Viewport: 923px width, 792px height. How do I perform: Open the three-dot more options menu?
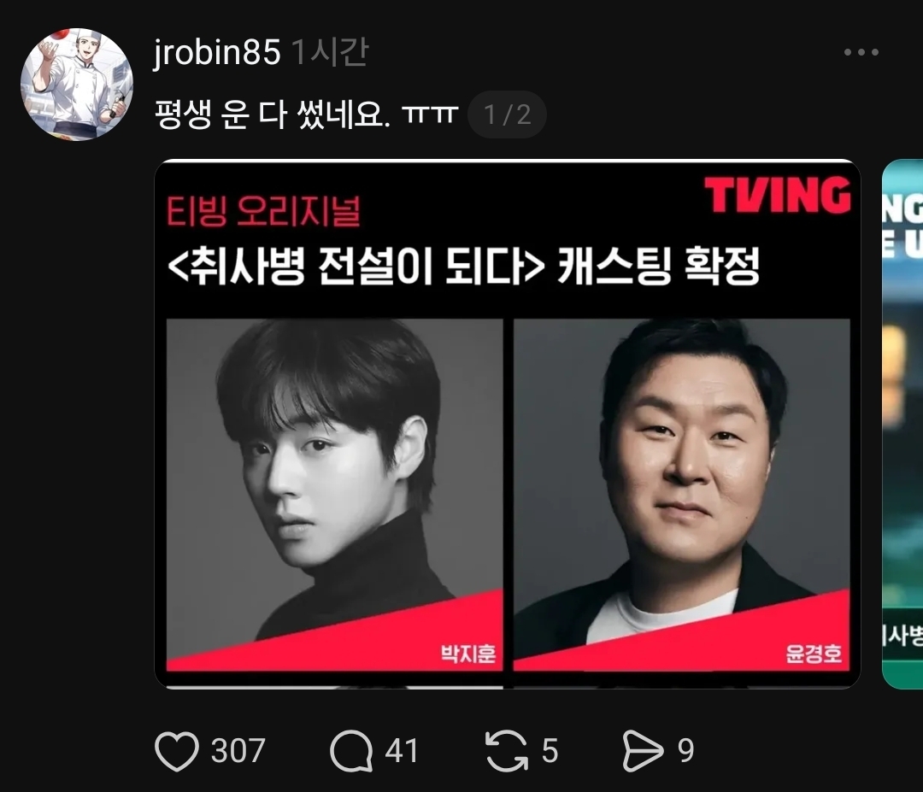[861, 52]
